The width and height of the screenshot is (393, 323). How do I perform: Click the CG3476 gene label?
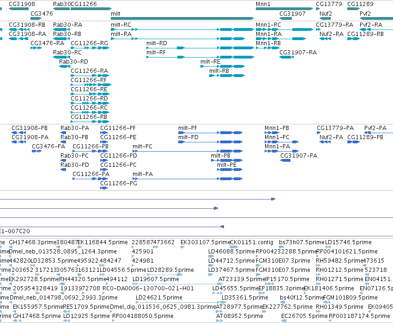click(42, 14)
